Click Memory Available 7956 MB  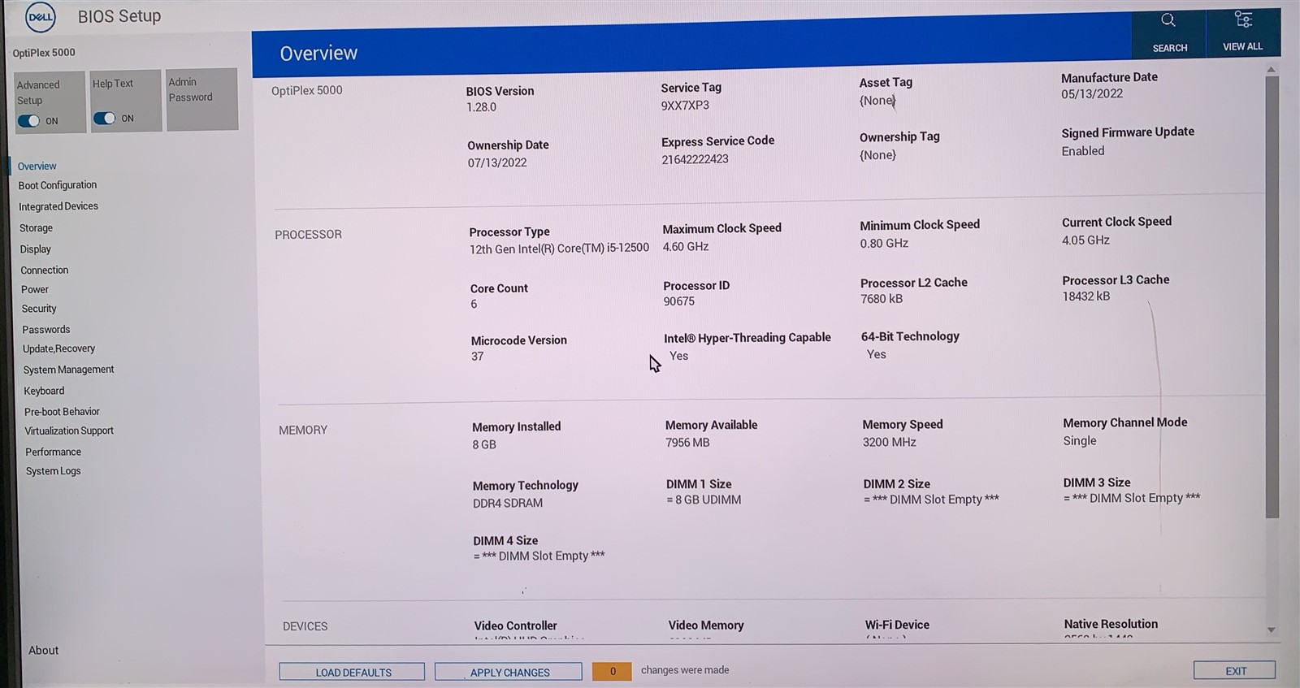point(687,443)
